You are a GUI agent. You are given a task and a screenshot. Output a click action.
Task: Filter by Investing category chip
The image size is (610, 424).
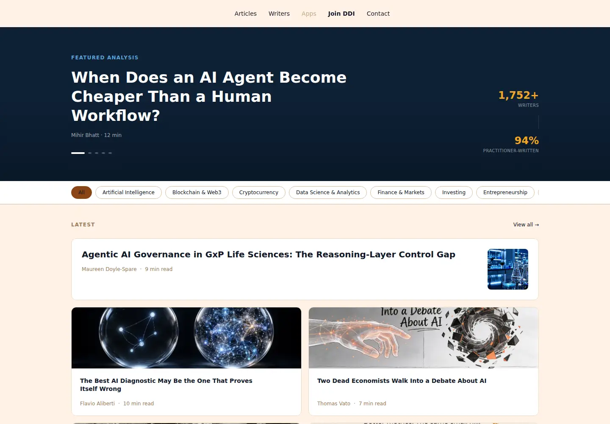pyautogui.click(x=454, y=192)
